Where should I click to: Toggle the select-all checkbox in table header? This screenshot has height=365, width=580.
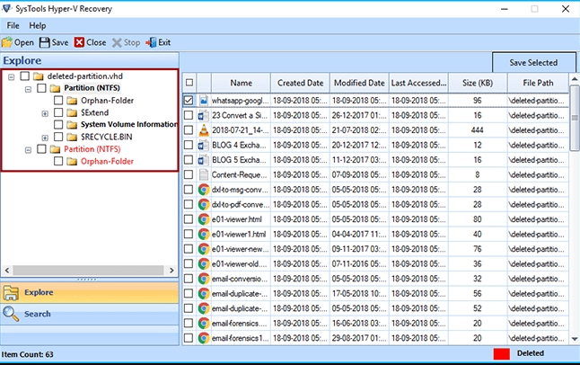189,83
